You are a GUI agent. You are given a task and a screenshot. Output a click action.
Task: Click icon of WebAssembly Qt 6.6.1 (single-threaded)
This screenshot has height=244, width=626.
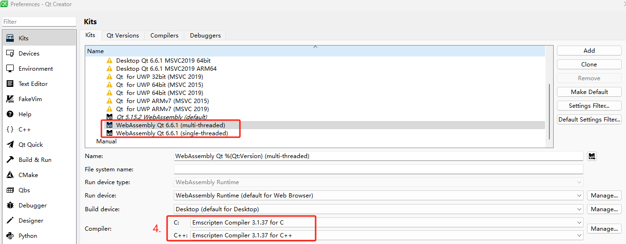click(109, 133)
